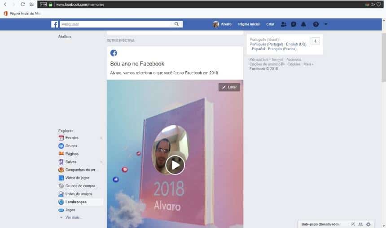Viewport: 386px width, 228px height.
Task: Click the Vídeo de jogos icon
Action: (x=61, y=178)
